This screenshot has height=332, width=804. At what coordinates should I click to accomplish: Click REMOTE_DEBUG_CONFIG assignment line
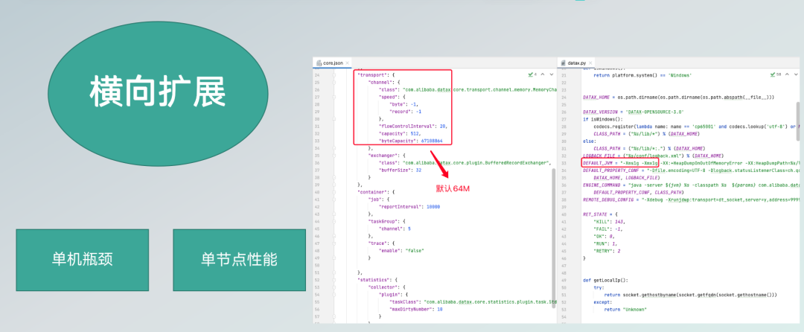[691, 199]
